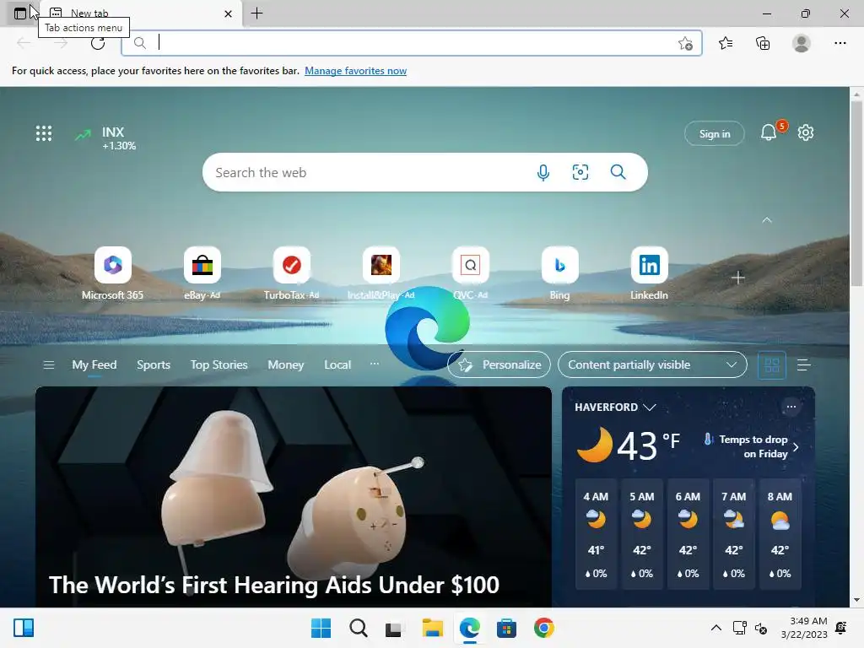This screenshot has height=648, width=864.
Task: Open the Windows Widgets taskbar button
Action: click(24, 628)
